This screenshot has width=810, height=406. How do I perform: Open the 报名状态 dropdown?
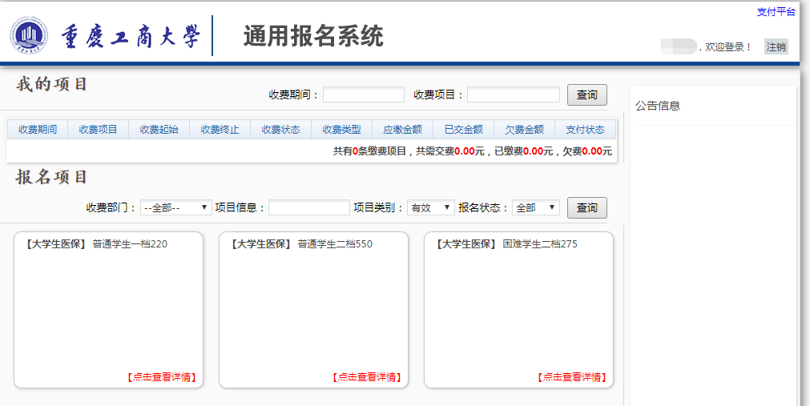[x=535, y=207]
